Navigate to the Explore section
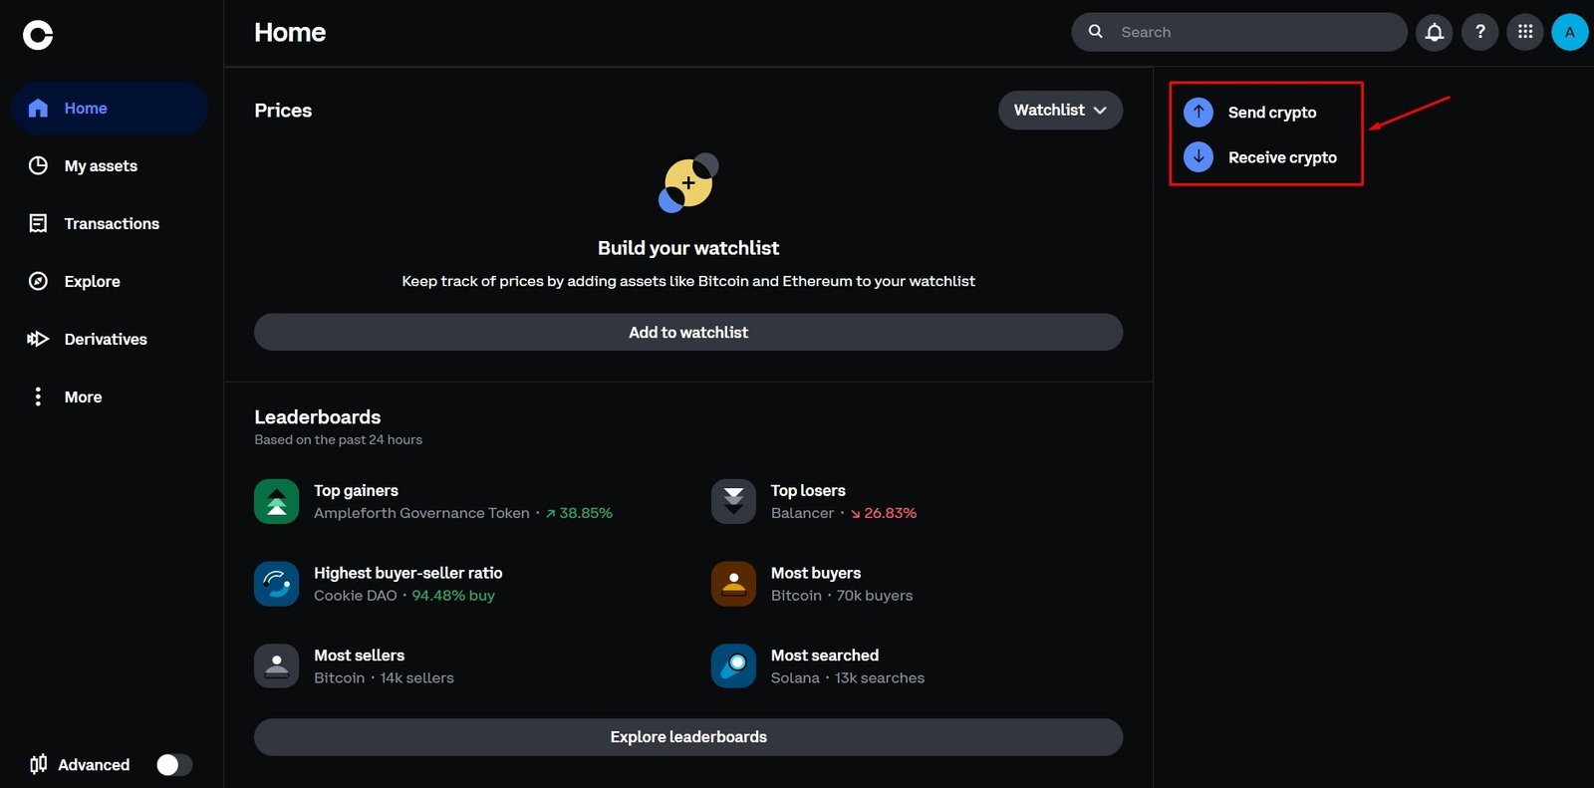The height and width of the screenshot is (788, 1594). pos(92,282)
